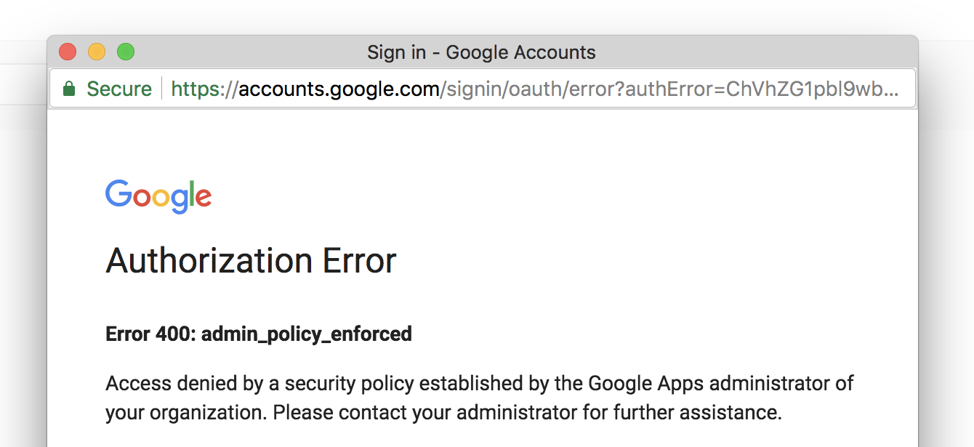Click the yellow minimize button

click(x=97, y=52)
